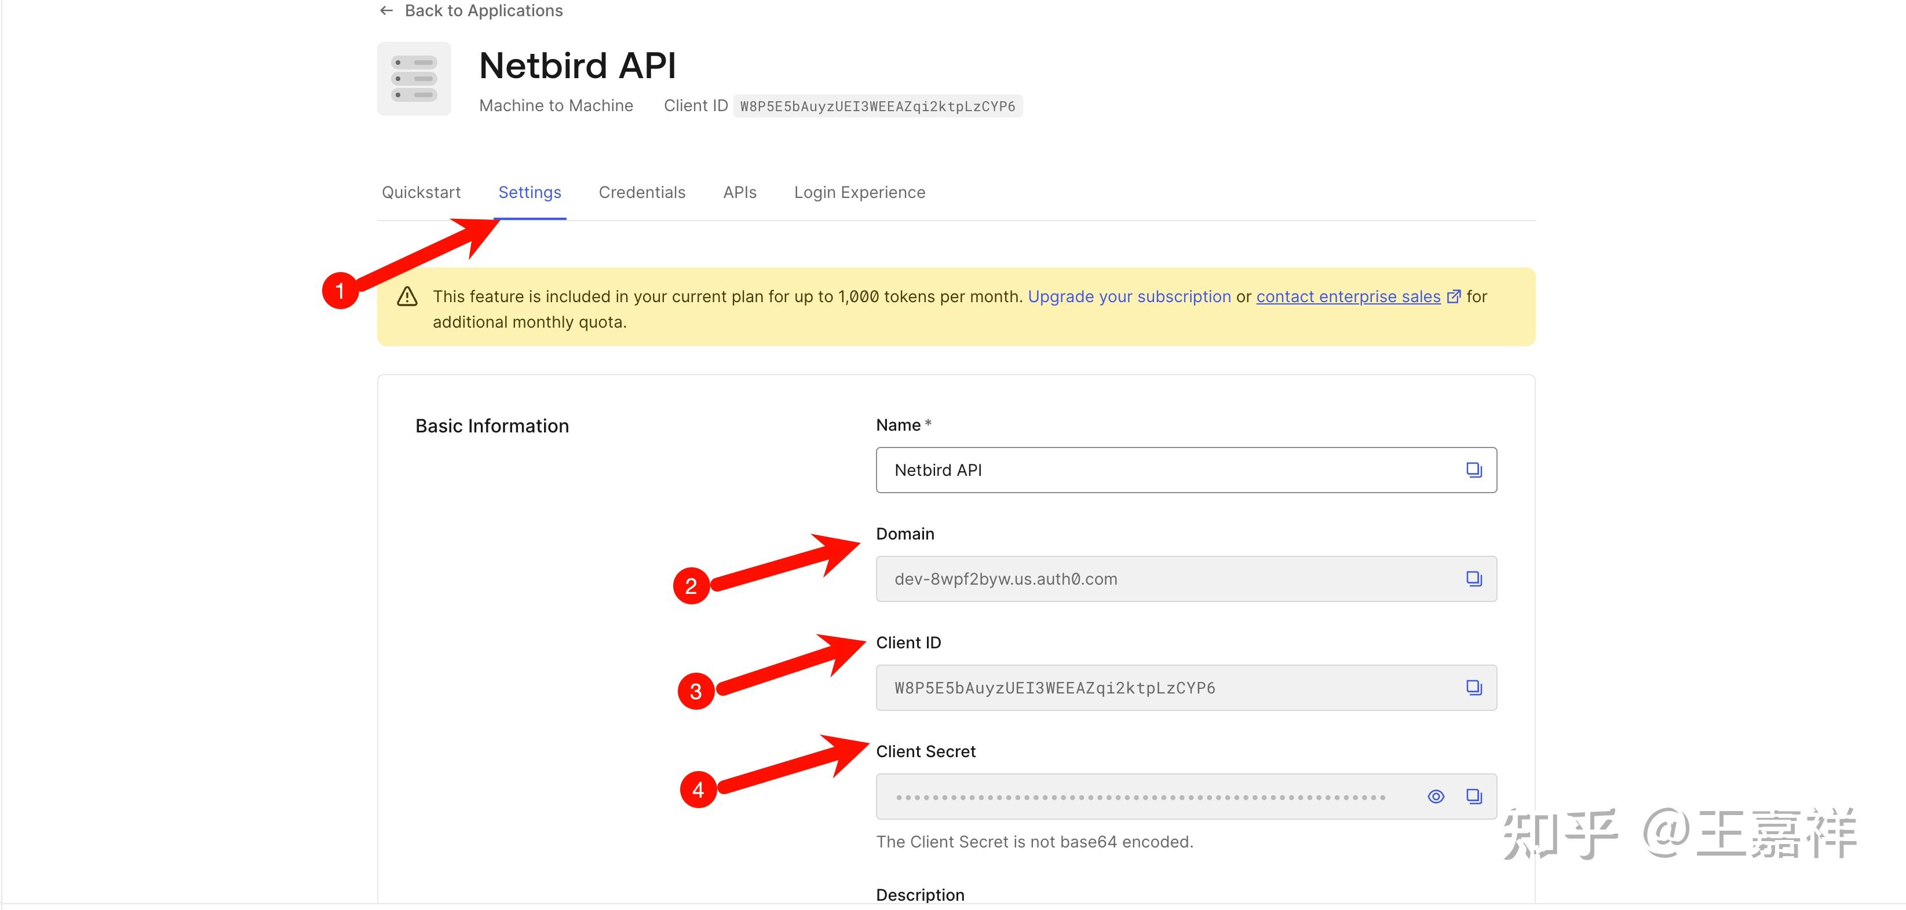Viewport: 1906px width, 910px height.
Task: Select the Settings tab
Action: click(x=529, y=192)
